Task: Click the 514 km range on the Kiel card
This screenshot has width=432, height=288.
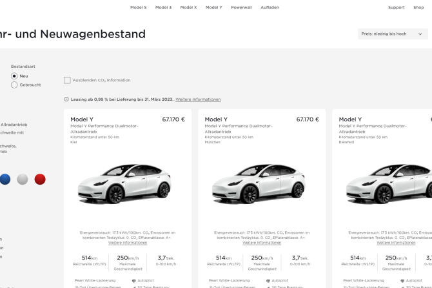Action: pyautogui.click(x=90, y=258)
